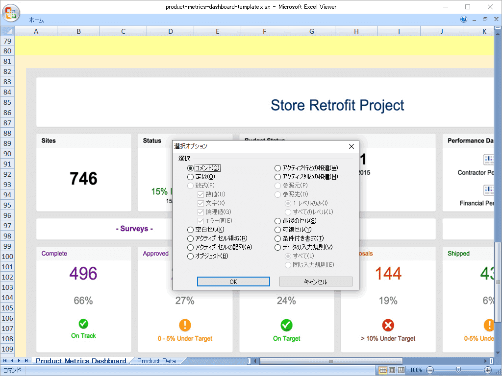The image size is (502, 376).
Task: Click the red X icon above > 10% Under Target
Action: [388, 326]
